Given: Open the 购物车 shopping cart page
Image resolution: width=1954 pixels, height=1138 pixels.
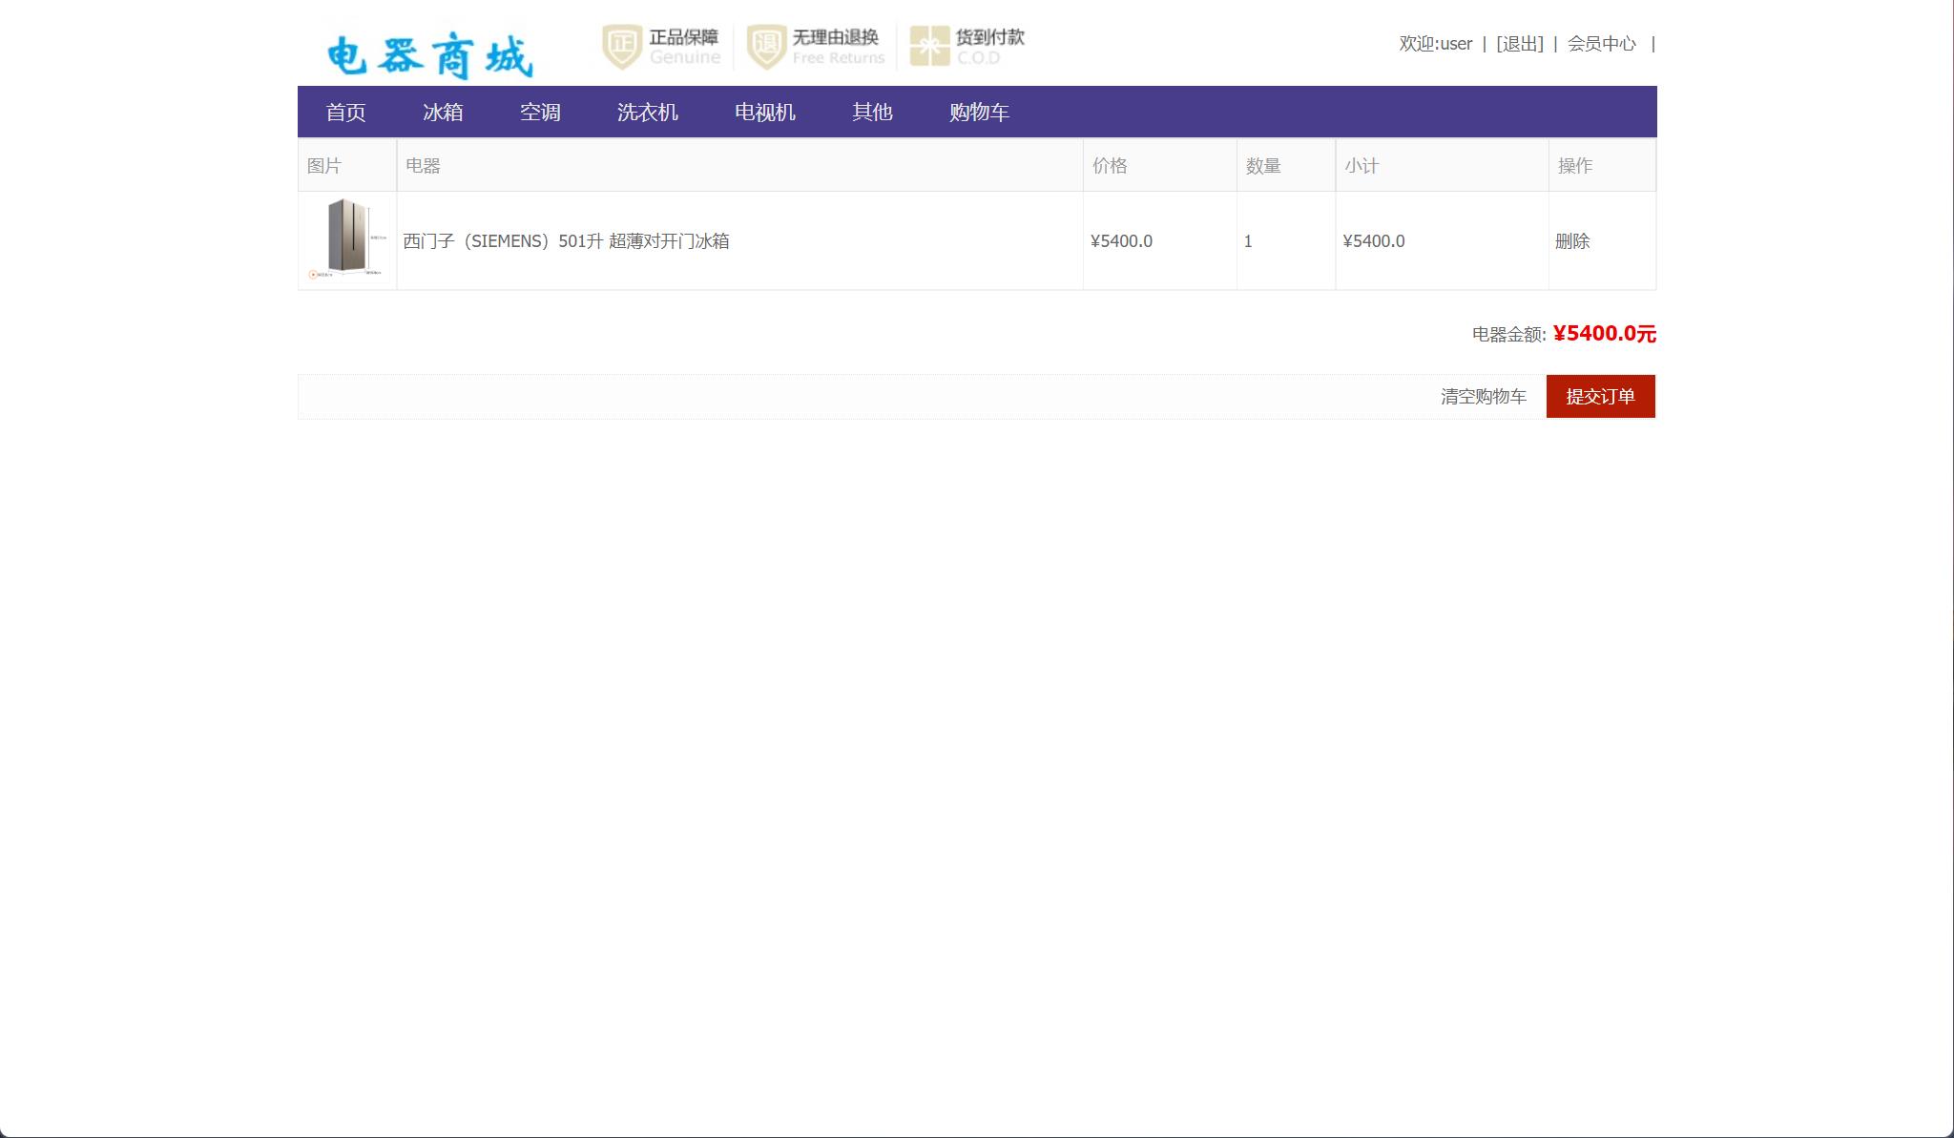Looking at the screenshot, I should point(979,113).
